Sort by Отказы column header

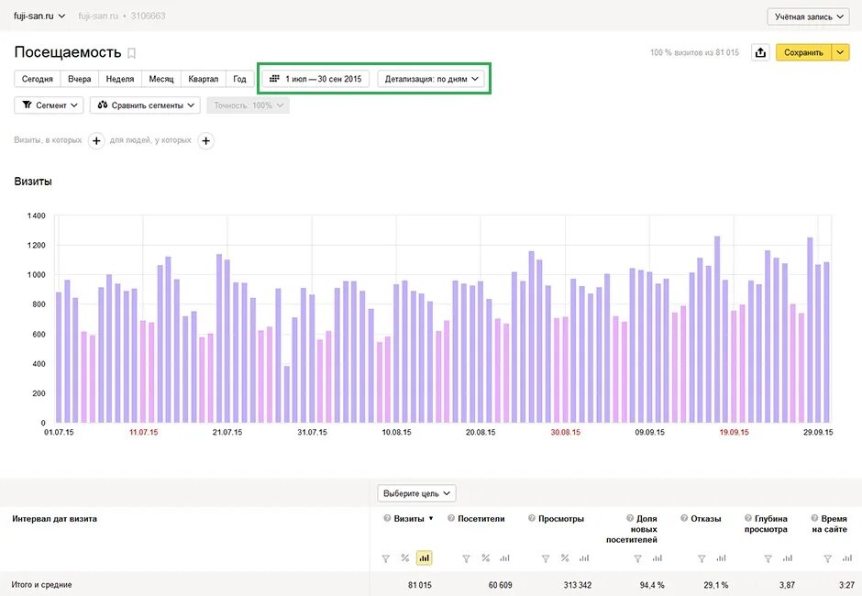point(705,518)
